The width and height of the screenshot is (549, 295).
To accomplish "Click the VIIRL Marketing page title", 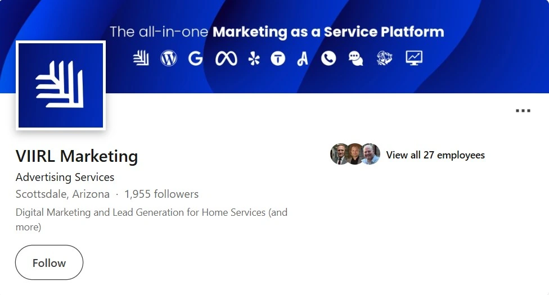I will pyautogui.click(x=76, y=156).
